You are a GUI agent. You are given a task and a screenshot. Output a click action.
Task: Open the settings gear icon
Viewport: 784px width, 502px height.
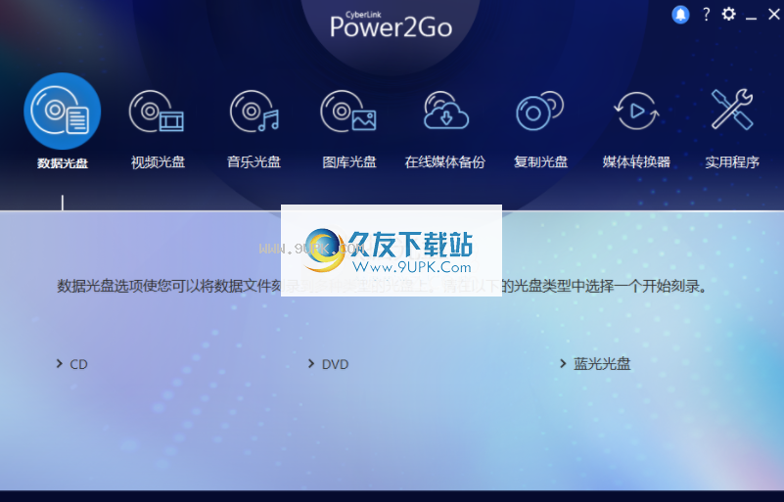(729, 14)
